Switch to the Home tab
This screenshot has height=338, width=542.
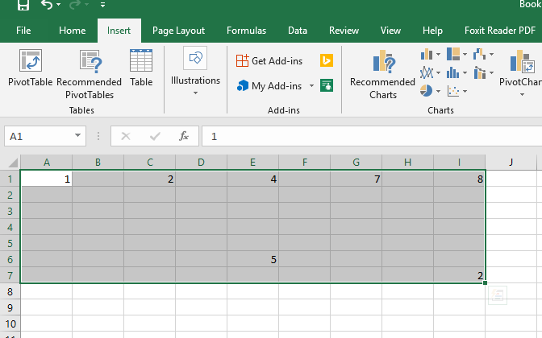[x=73, y=31]
